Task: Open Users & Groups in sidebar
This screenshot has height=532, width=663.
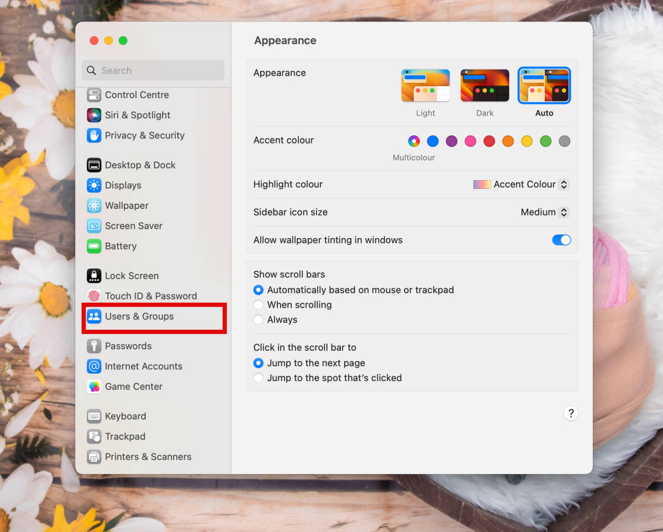Action: [x=139, y=317]
